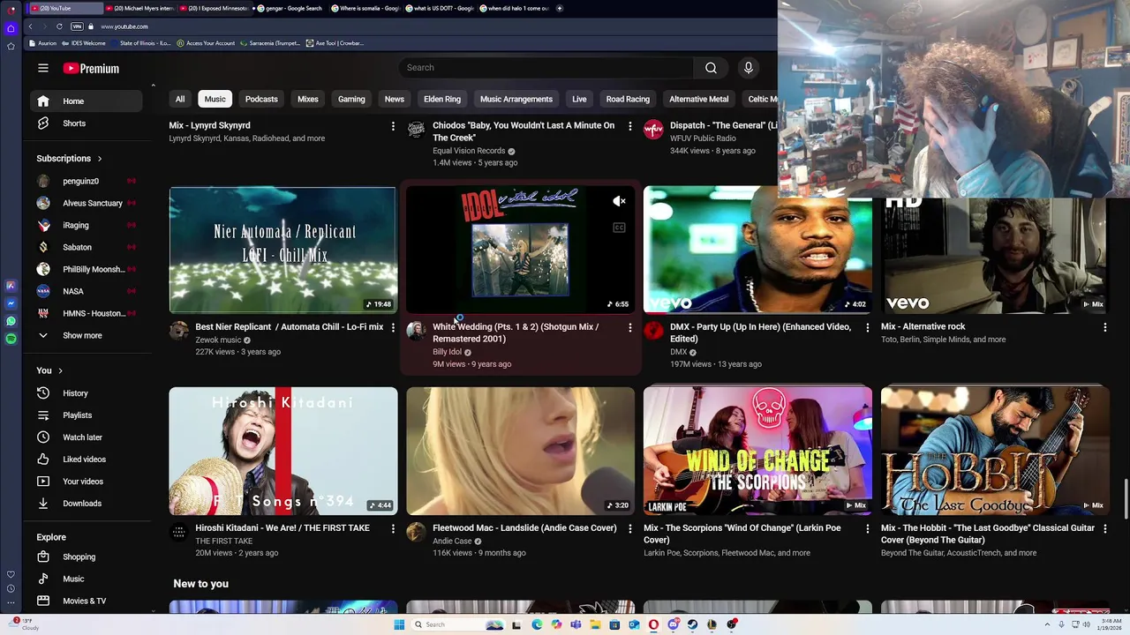Viewport: 1130px width, 635px height.
Task: Open options for White Wedding video
Action: point(629,327)
